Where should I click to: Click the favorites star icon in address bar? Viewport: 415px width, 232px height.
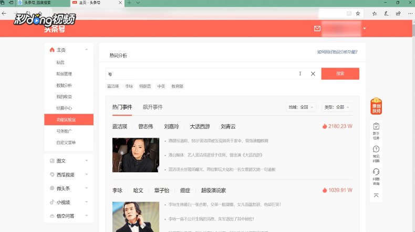point(358,14)
